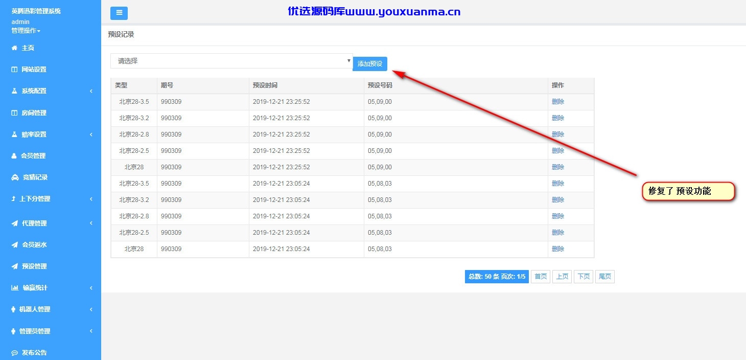Screen dimensions: 746x360
Task: Expand the 代理管理 submenu arrow
Action: [91, 223]
